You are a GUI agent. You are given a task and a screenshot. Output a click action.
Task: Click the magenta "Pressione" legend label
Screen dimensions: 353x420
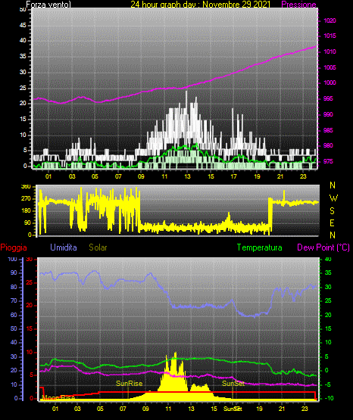pyautogui.click(x=298, y=5)
